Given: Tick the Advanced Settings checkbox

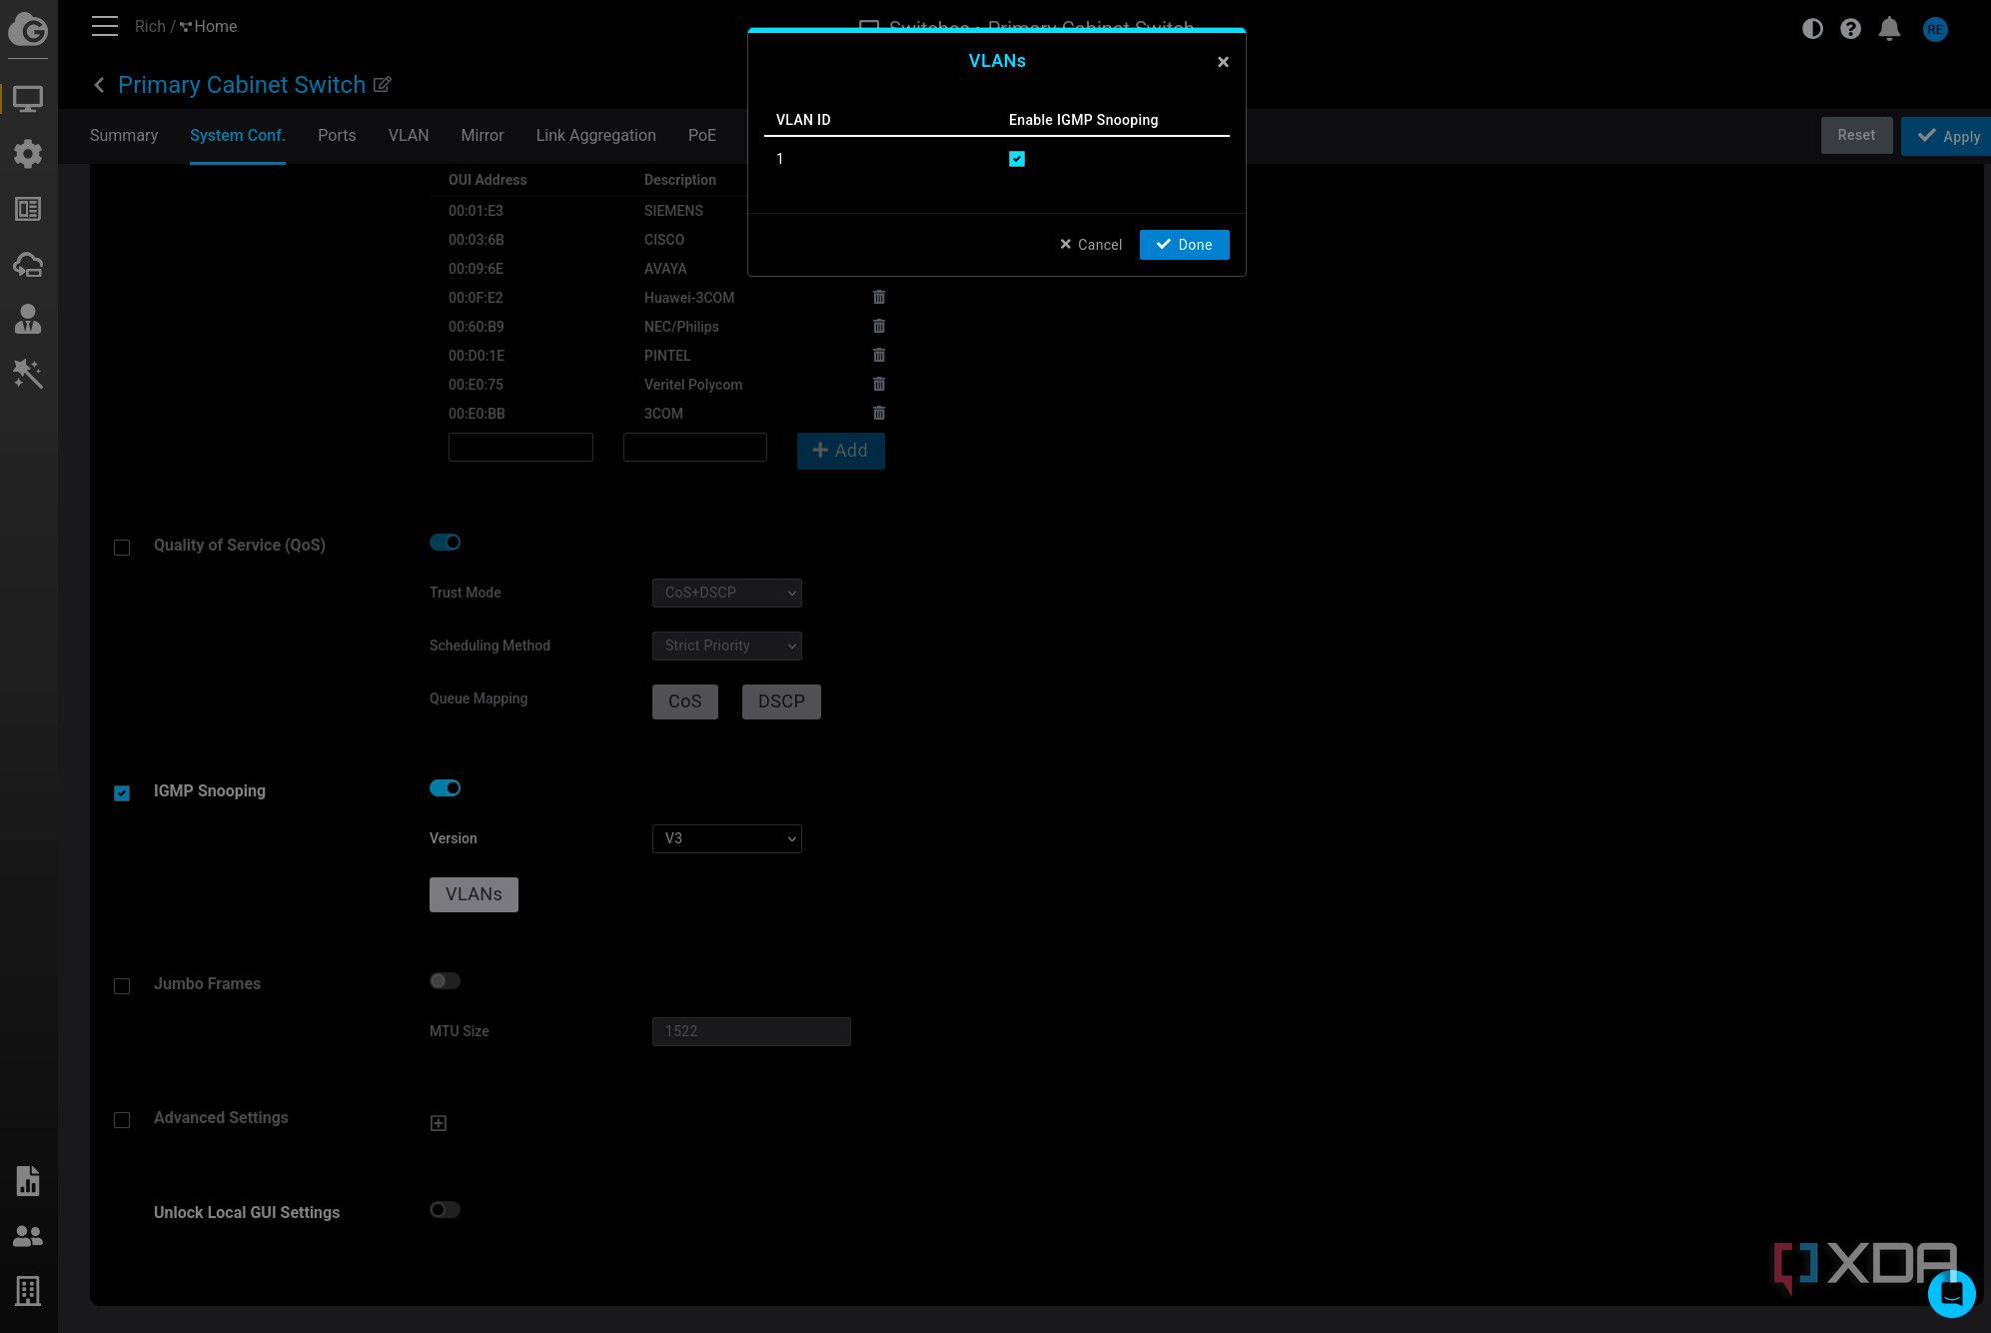Looking at the screenshot, I should point(122,1120).
